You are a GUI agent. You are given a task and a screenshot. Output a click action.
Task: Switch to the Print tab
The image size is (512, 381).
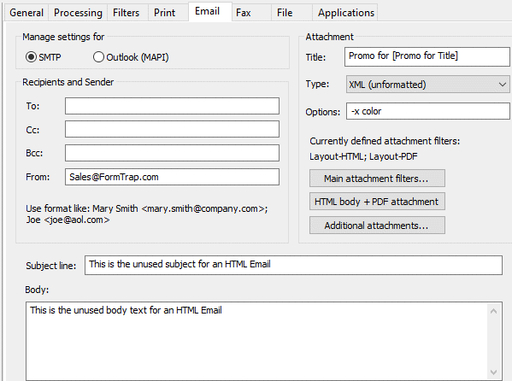click(x=165, y=13)
